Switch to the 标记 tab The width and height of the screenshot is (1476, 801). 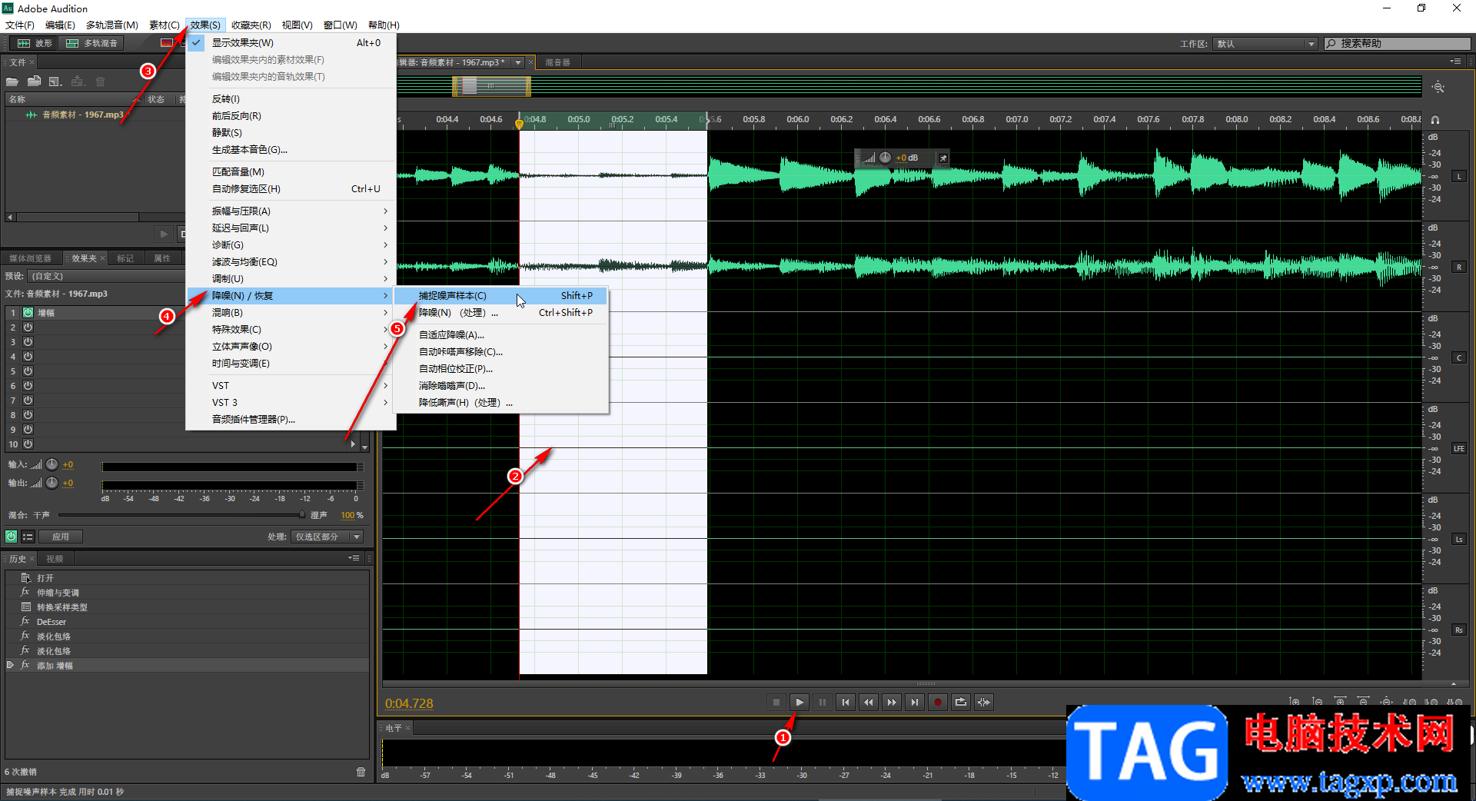coord(125,258)
